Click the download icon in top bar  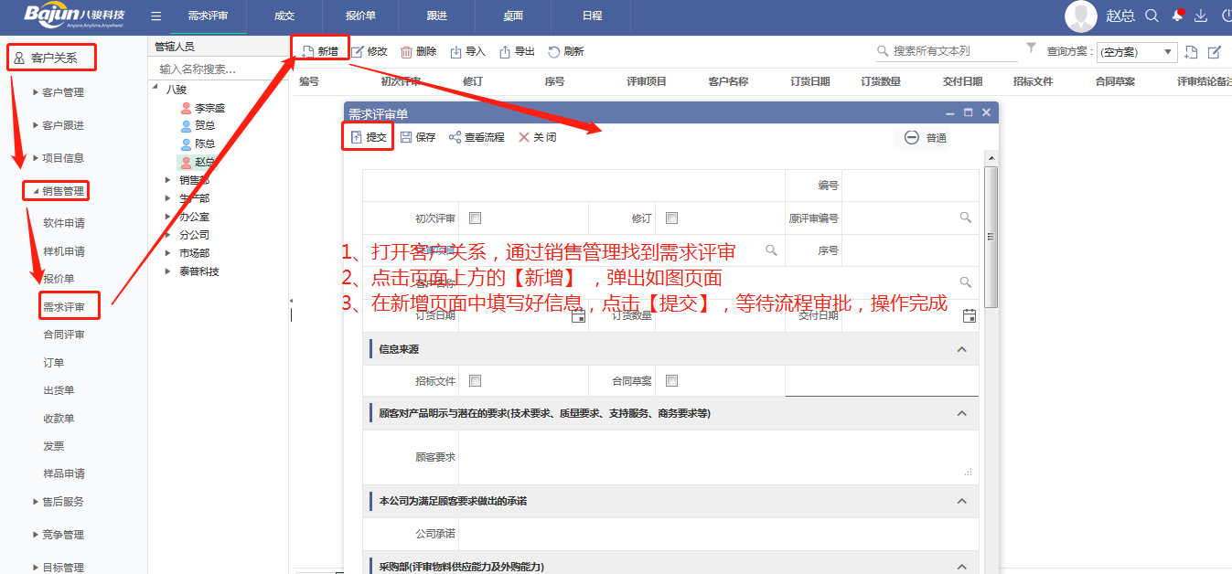click(x=1201, y=16)
